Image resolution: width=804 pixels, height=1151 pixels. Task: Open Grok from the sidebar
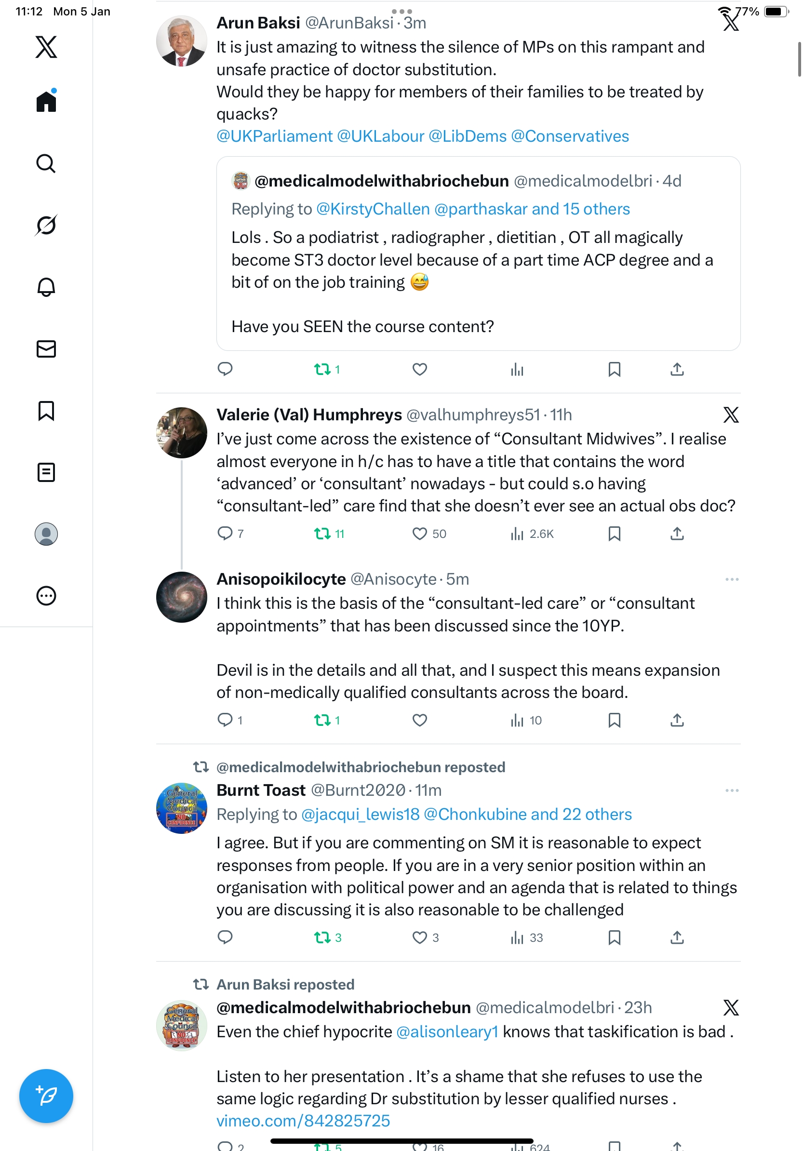46,225
